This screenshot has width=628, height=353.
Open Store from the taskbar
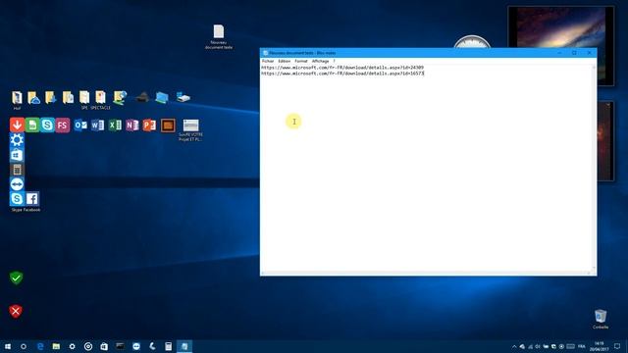[x=104, y=346]
